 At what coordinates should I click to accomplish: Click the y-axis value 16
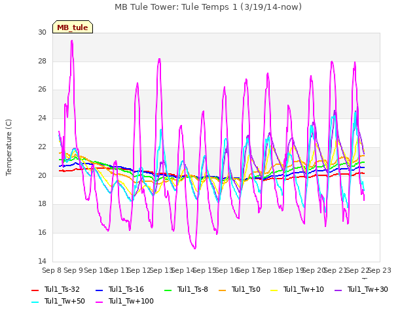[x=42, y=233]
